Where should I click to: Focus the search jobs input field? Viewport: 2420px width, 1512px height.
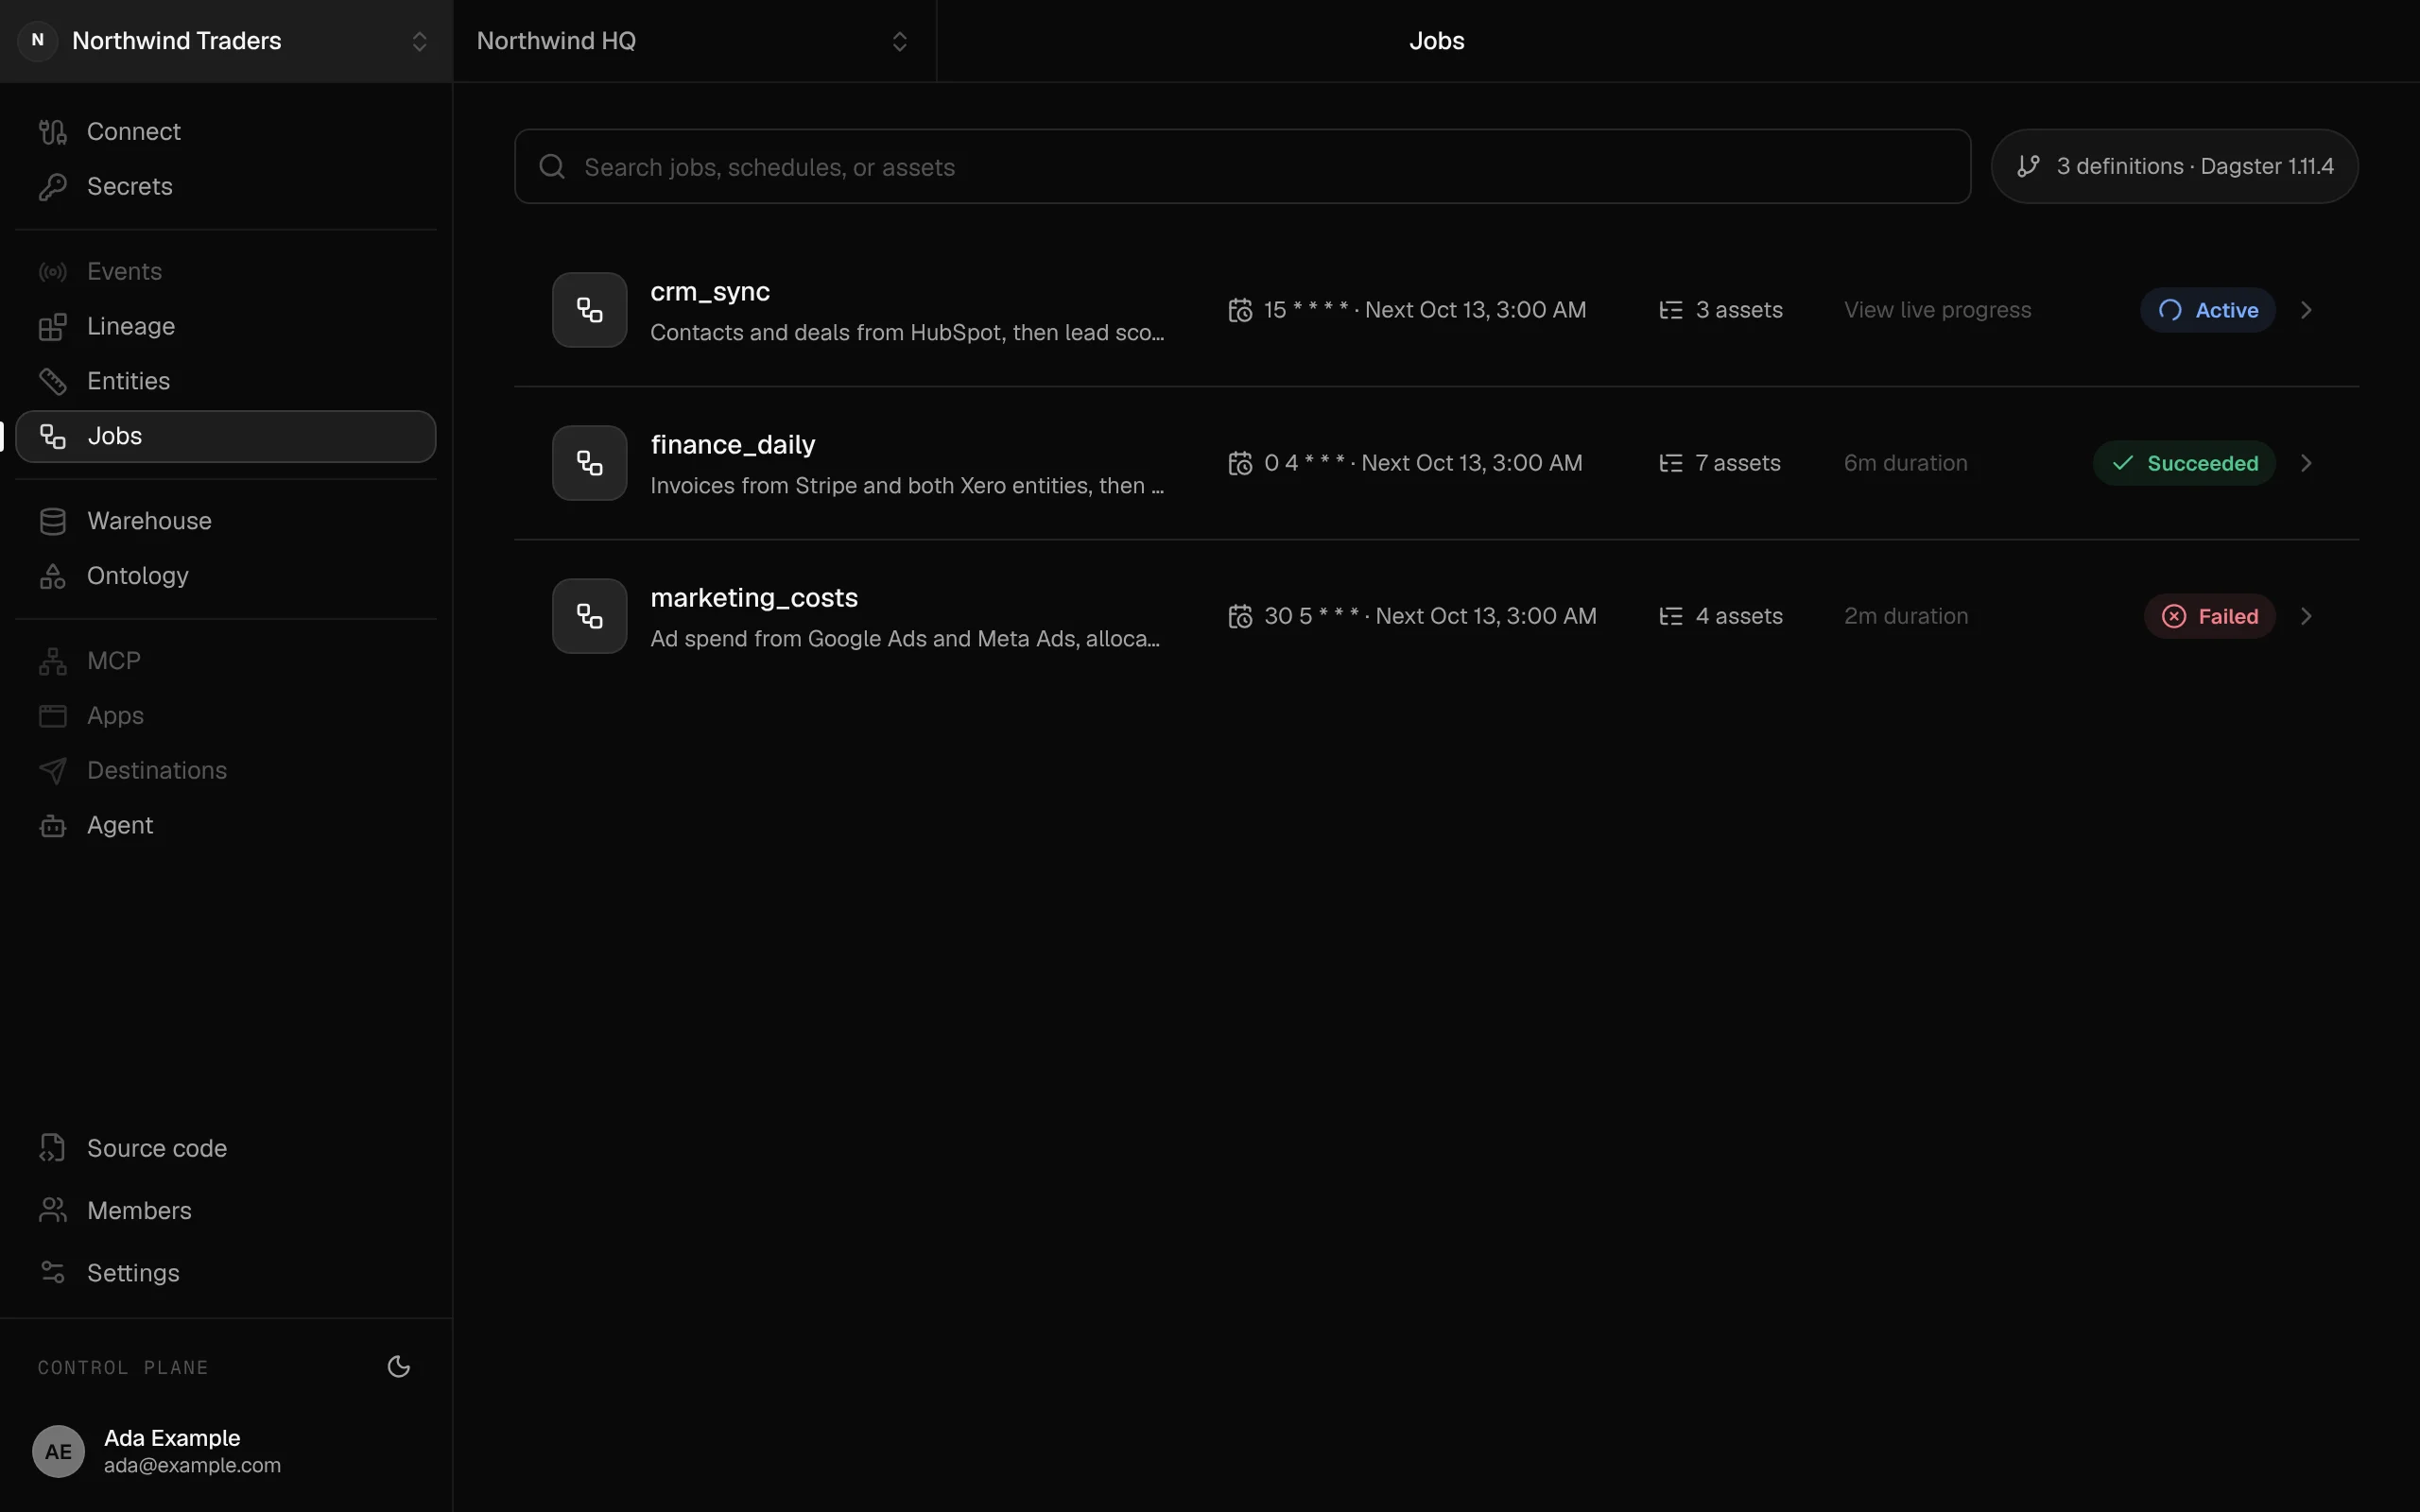[1242, 167]
